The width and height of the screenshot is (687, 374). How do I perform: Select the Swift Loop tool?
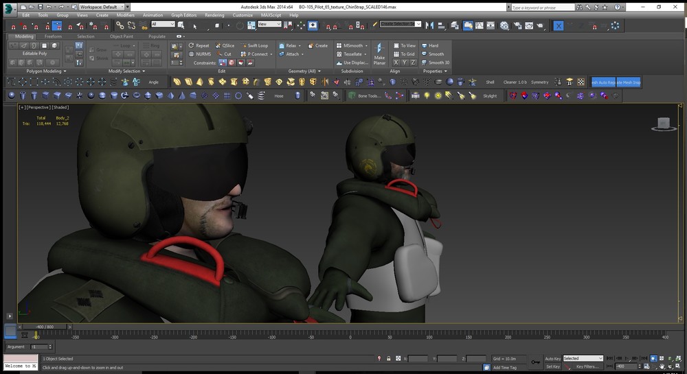click(254, 45)
